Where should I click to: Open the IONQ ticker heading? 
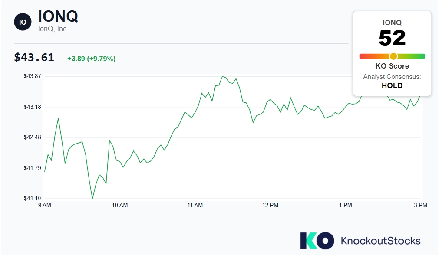pyautogui.click(x=58, y=16)
